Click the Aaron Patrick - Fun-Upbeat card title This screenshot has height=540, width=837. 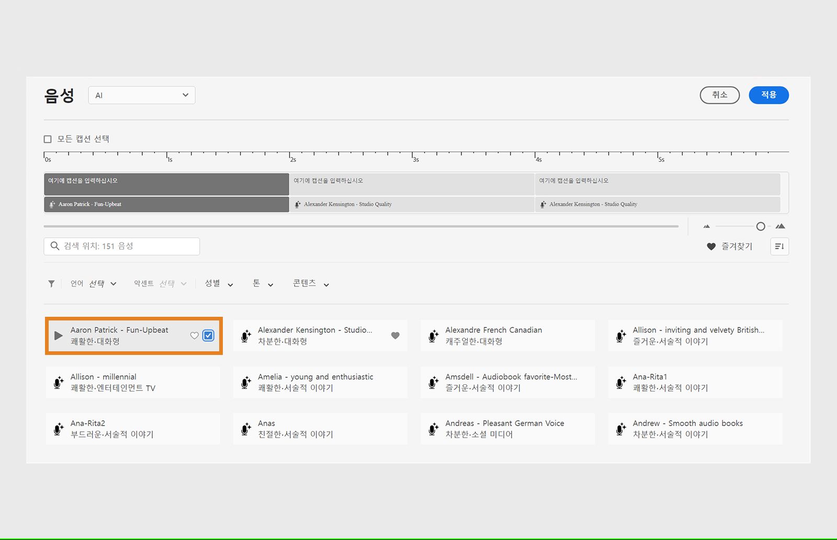point(119,330)
